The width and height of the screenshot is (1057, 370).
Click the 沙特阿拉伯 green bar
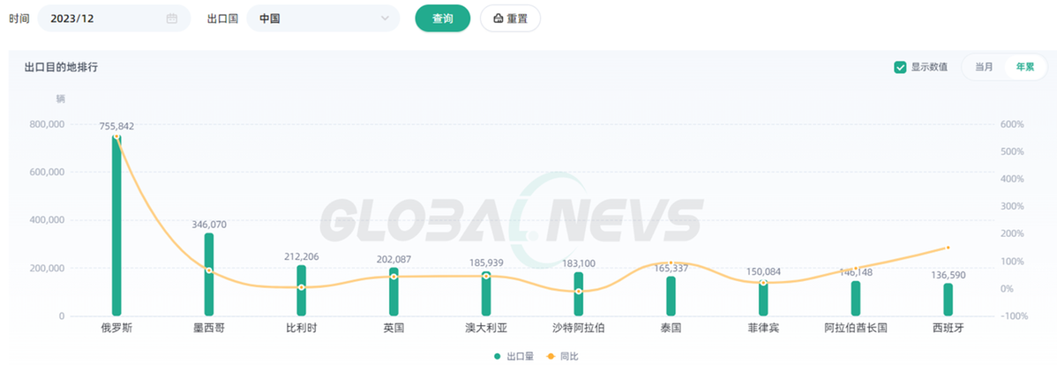[x=579, y=294]
